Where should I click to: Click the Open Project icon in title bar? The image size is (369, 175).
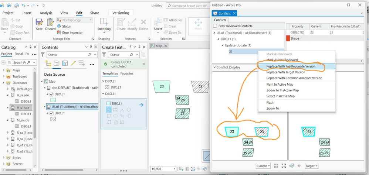pos(9,5)
